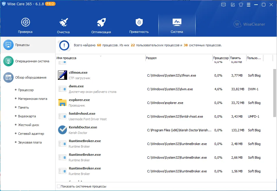The height and width of the screenshot is (191, 277).
Task: Enable Показать системные процессы checkbox
Action: point(59,186)
